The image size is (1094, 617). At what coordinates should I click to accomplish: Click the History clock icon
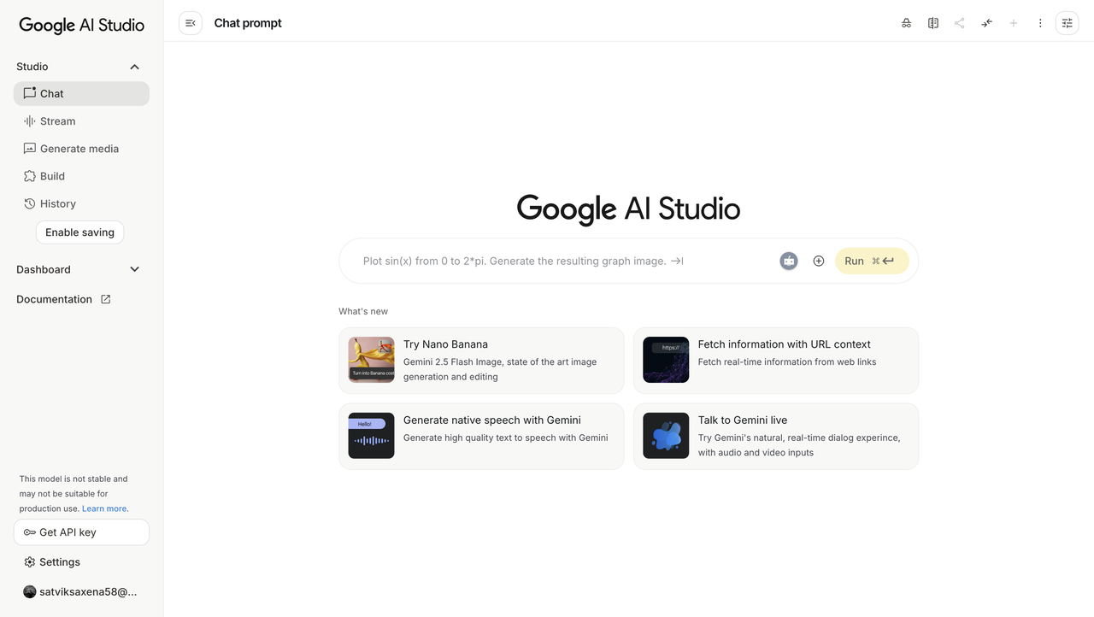tap(30, 203)
